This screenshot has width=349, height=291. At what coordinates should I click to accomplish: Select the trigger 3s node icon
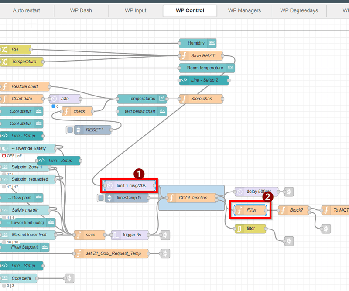[116, 235]
